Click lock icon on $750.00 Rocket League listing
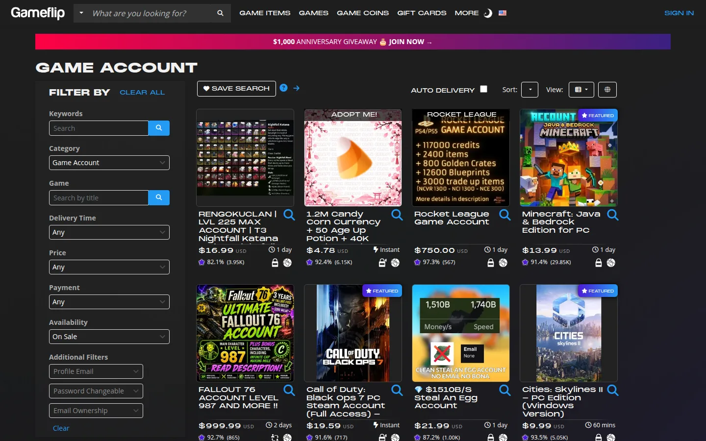706x441 pixels. [491, 263]
